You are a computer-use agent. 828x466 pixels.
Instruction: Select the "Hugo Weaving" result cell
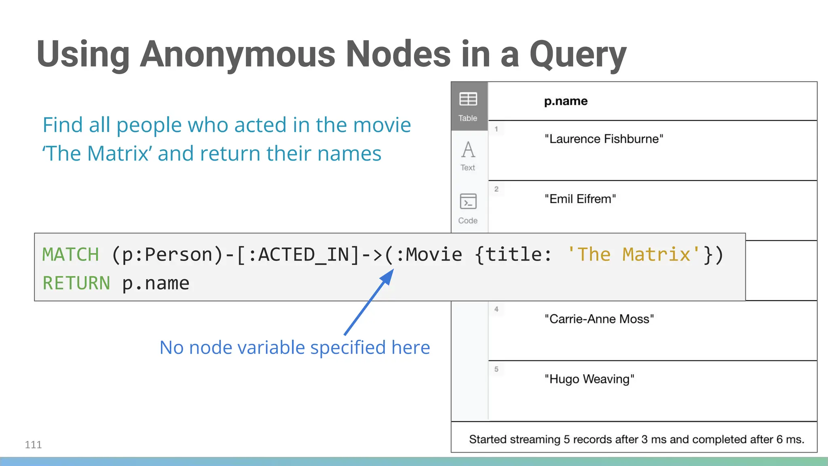[x=589, y=379]
